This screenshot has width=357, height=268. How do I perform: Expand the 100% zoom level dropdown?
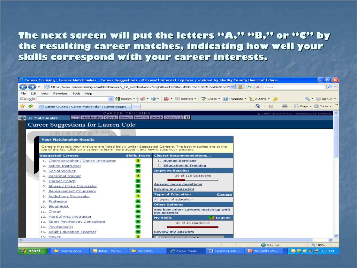pos(331,245)
